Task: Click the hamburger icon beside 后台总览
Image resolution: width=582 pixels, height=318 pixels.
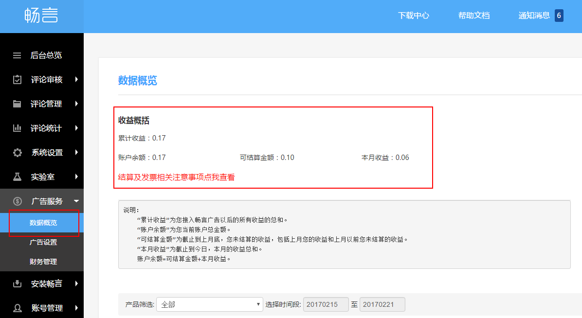Action: pos(17,55)
